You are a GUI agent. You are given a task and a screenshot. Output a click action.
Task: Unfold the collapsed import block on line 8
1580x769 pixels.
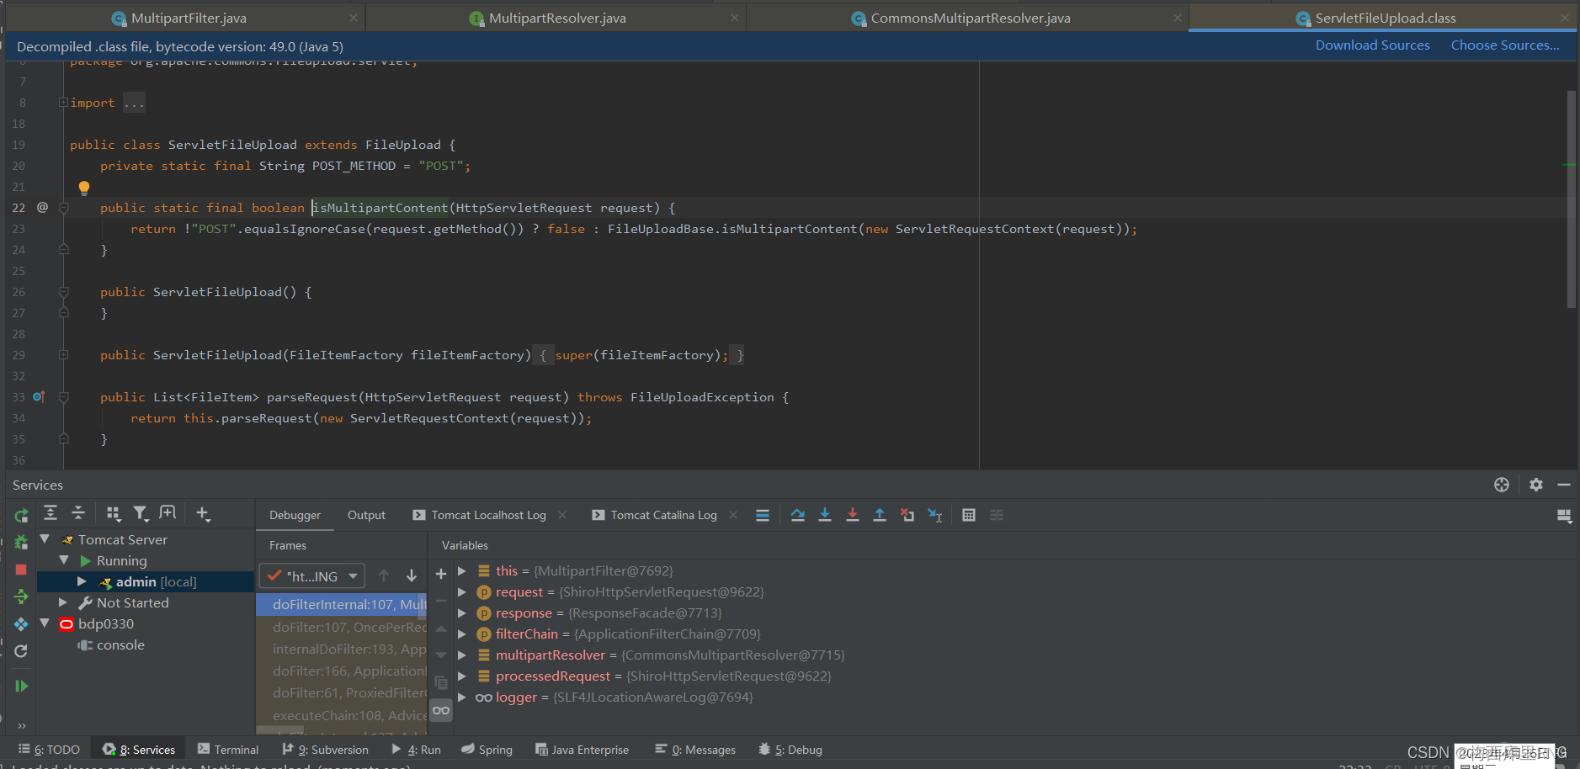(x=63, y=103)
